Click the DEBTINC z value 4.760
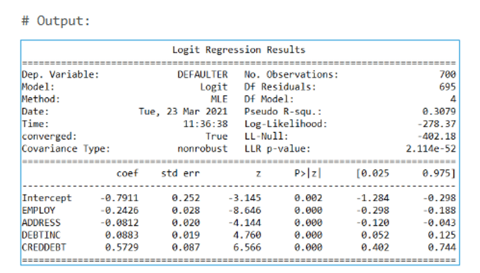The width and height of the screenshot is (480, 273). pos(247,235)
